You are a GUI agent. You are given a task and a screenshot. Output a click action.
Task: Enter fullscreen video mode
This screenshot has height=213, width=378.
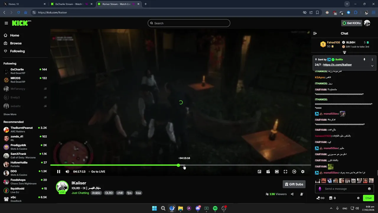click(x=285, y=172)
